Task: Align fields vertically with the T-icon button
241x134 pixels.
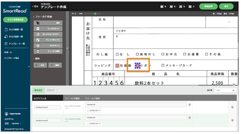Action: pos(55,65)
